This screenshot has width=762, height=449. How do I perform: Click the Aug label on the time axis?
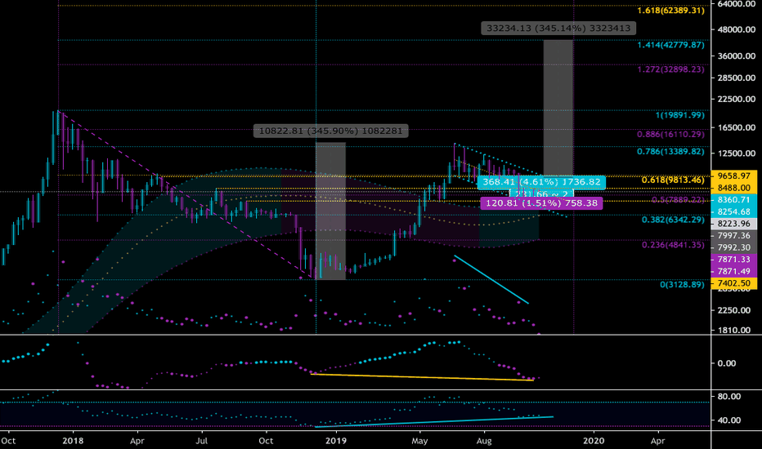pos(484,441)
